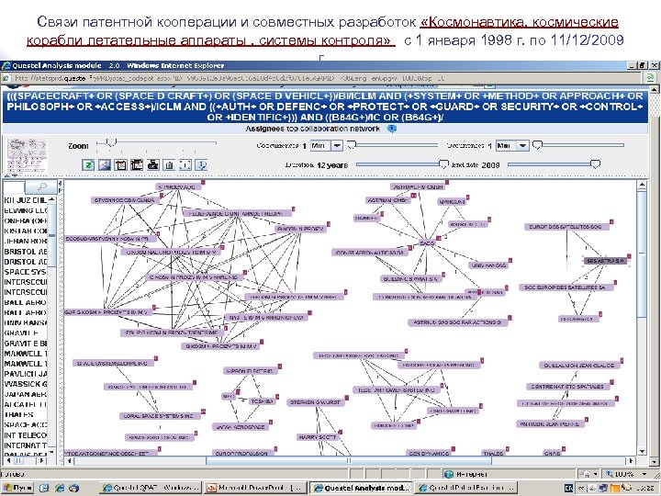Click the Duration 12 years slider handle
This screenshot has width=661, height=496.
[x=443, y=164]
